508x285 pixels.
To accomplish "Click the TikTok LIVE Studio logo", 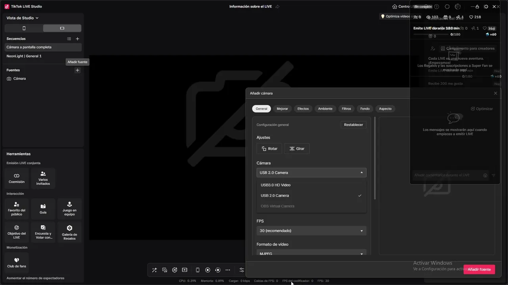I will pyautogui.click(x=7, y=6).
